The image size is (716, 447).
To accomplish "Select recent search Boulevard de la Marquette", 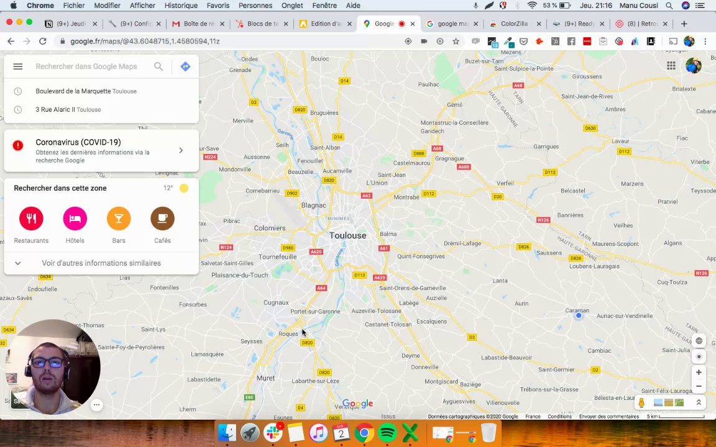I will click(x=101, y=91).
